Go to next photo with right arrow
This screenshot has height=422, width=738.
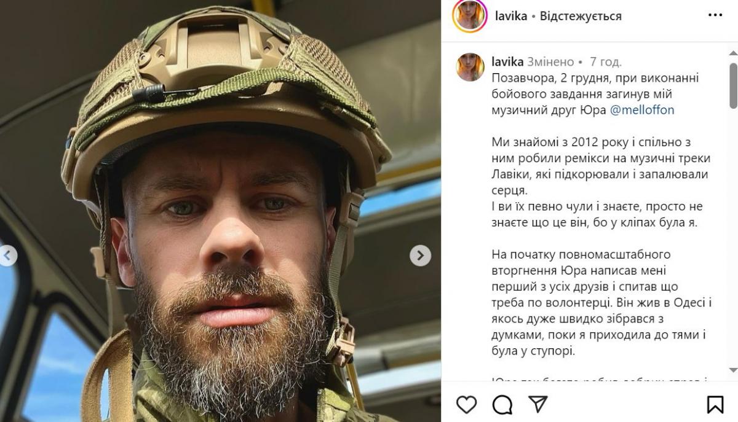point(420,255)
